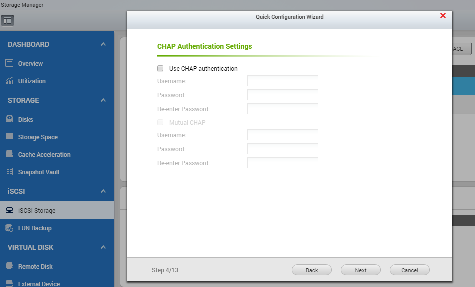Image resolution: width=475 pixels, height=287 pixels.
Task: Open Cache Acceleration page
Action: 44,154
